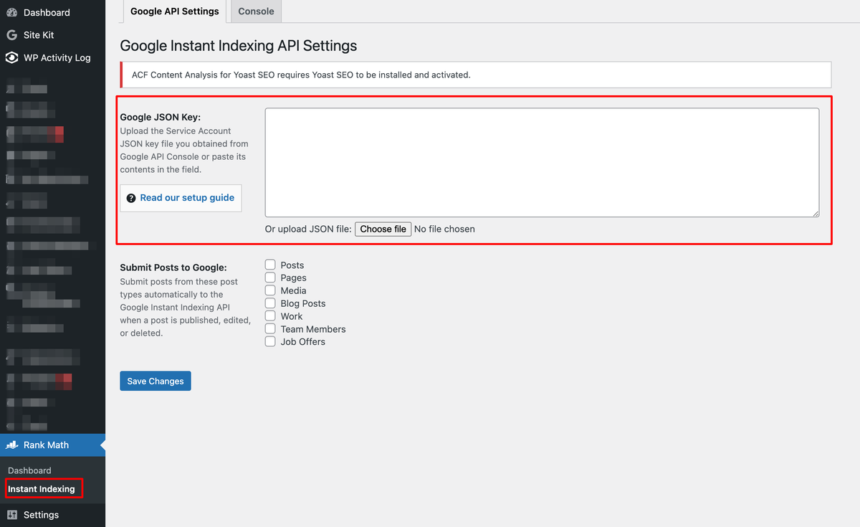This screenshot has height=527, width=860.
Task: Open the Read our setup guide link
Action: click(x=187, y=198)
